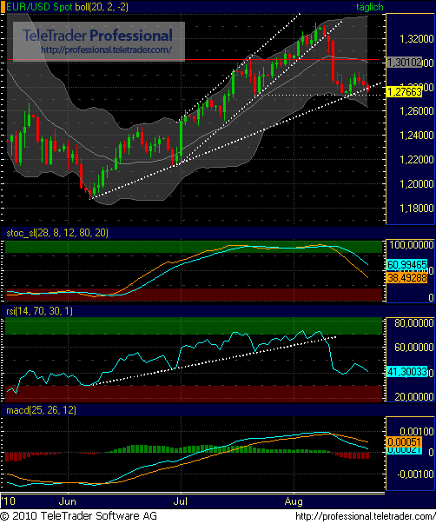Click the 1,32000 price axis label
Viewport: 436px width, 524px height.
coord(417,39)
